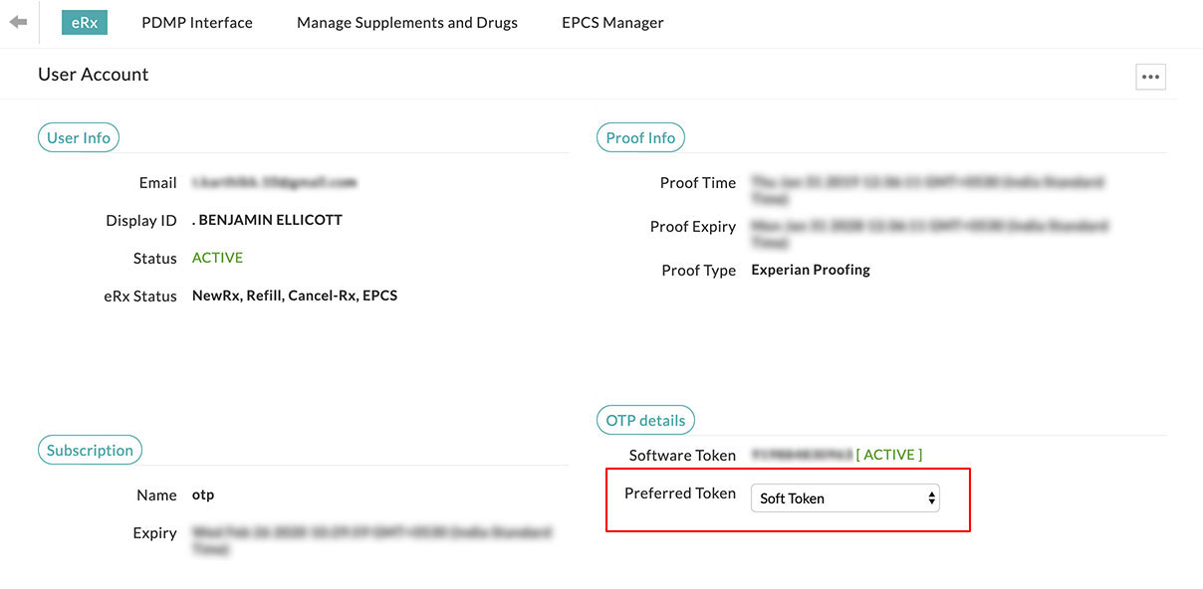Click the Experian Proofing proof type value

811,270
